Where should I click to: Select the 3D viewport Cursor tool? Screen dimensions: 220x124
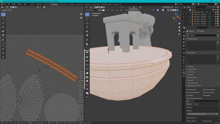pos(87,19)
